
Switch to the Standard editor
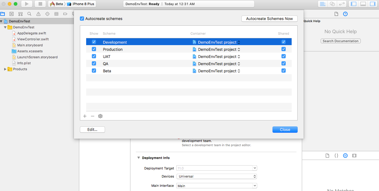322,4
